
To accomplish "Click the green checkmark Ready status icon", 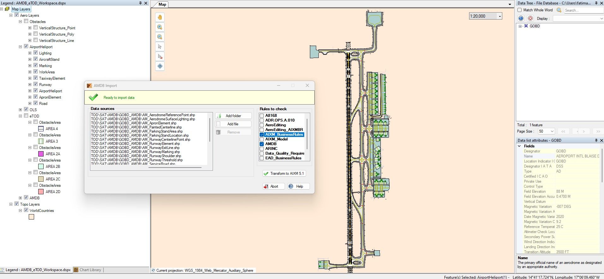I will point(94,97).
